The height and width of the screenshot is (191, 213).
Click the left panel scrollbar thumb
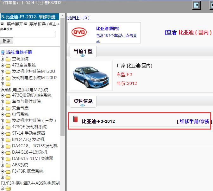pyautogui.click(x=62, y=77)
